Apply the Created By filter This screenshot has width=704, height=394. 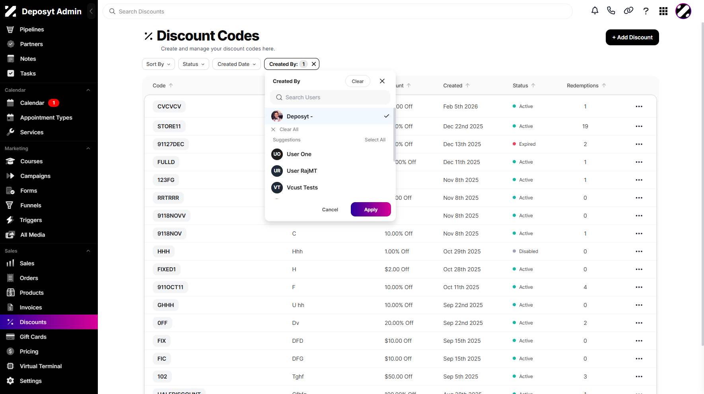tap(371, 209)
